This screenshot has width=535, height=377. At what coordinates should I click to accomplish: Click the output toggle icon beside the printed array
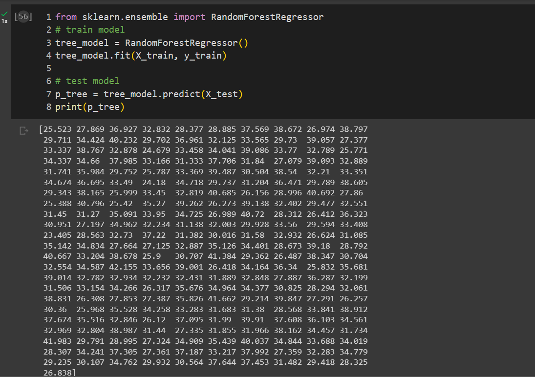(24, 131)
